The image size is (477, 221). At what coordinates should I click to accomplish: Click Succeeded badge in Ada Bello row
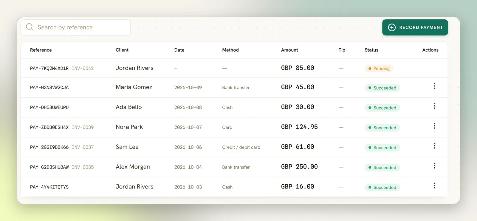(x=382, y=108)
